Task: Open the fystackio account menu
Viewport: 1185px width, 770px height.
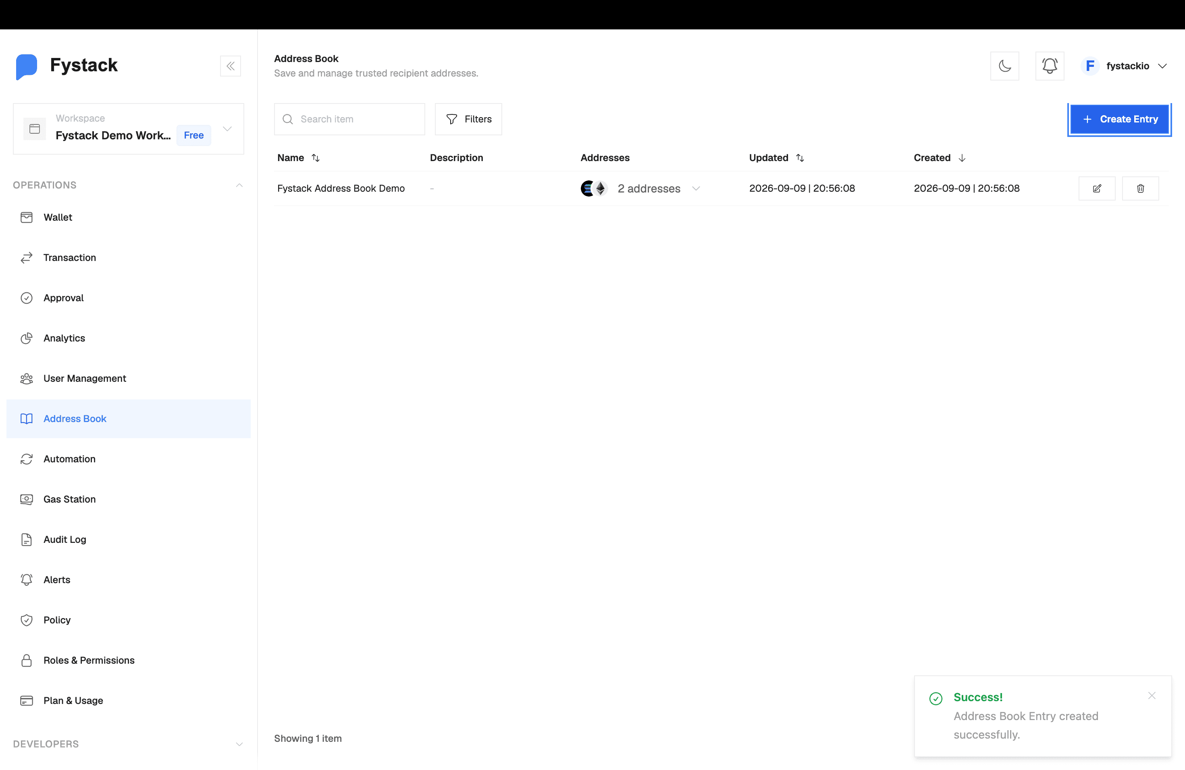Action: [x=1124, y=66]
